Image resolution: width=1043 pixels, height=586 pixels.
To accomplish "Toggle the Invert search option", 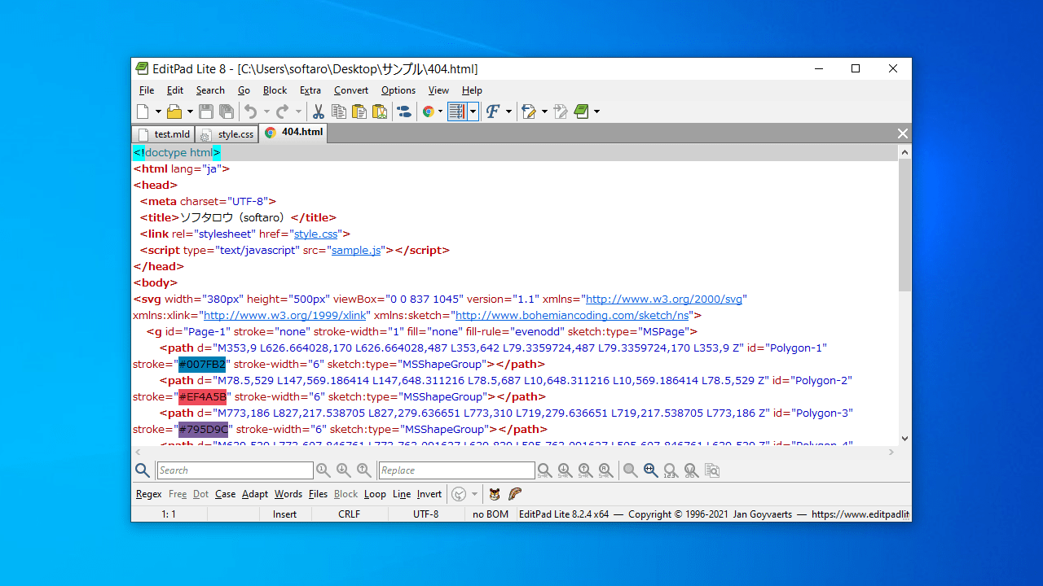I will [x=429, y=494].
